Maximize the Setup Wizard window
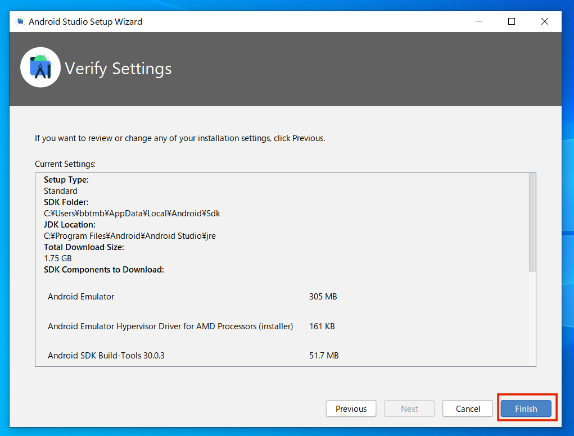The height and width of the screenshot is (436, 574). [511, 21]
